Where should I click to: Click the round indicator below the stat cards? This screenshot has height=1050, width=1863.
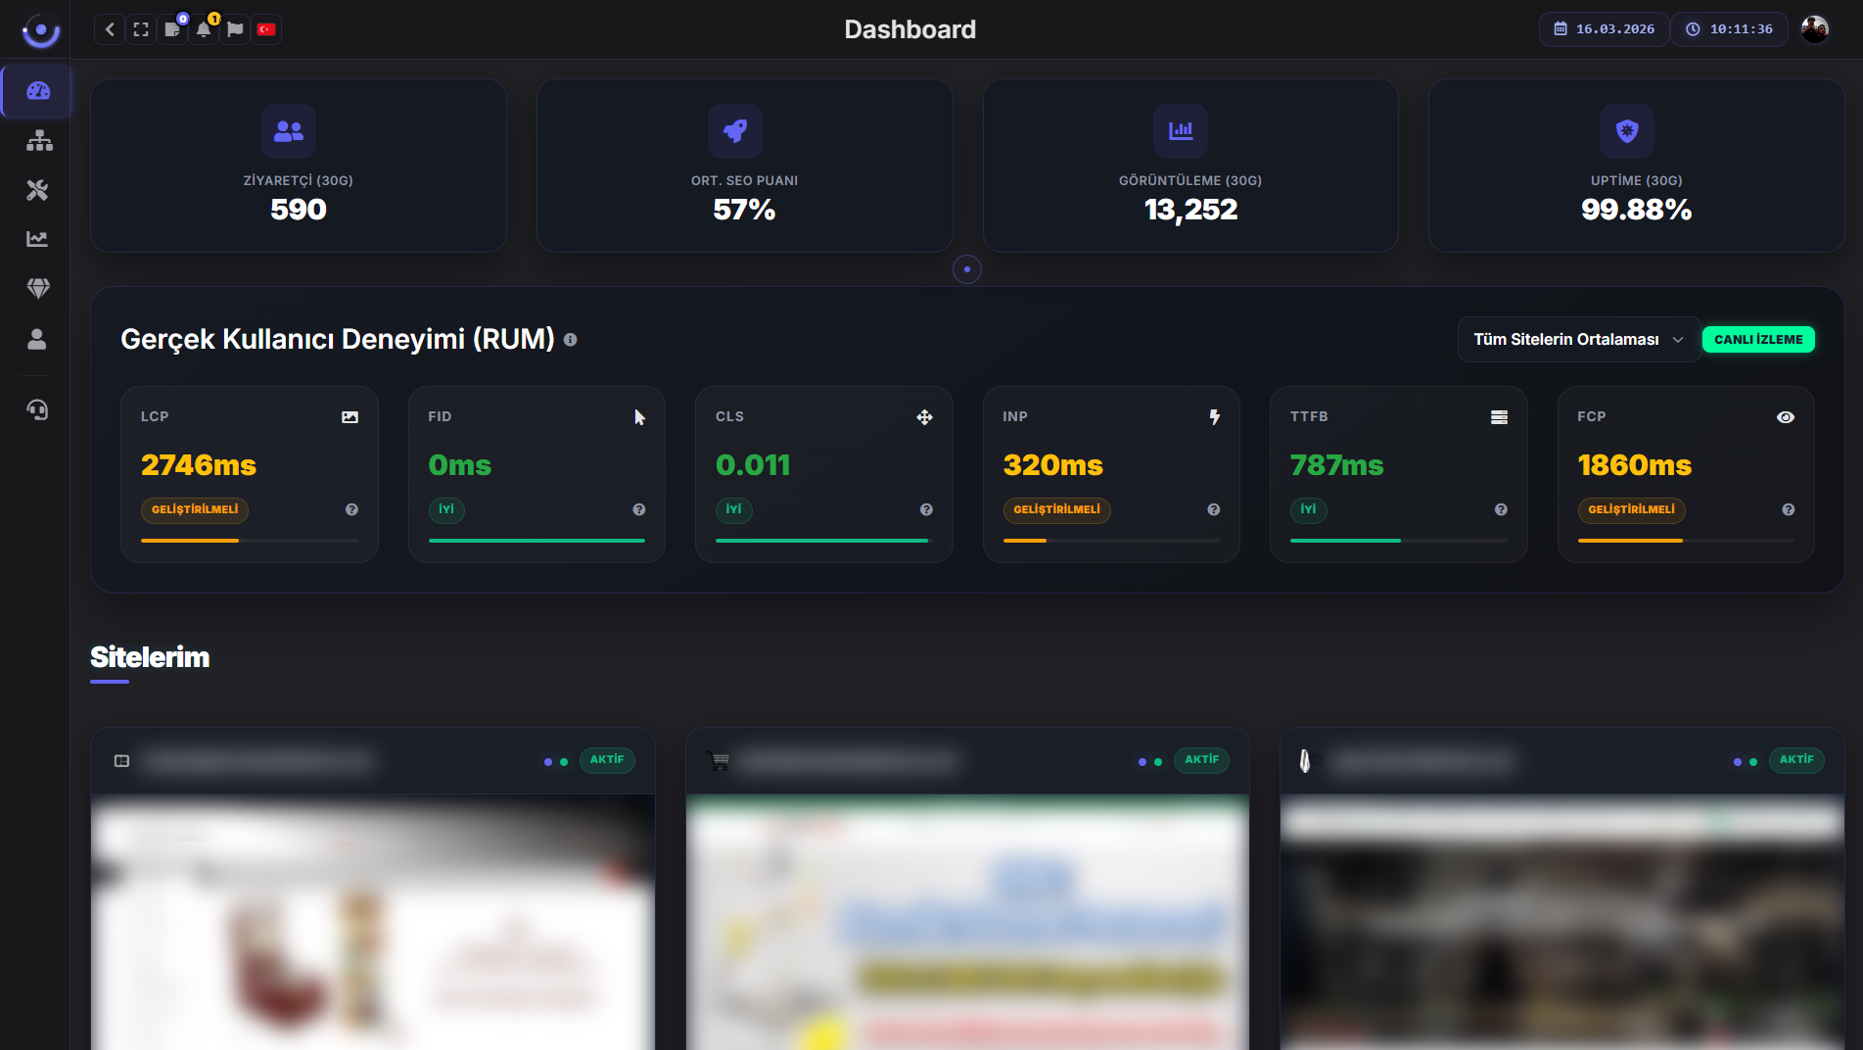click(x=966, y=269)
